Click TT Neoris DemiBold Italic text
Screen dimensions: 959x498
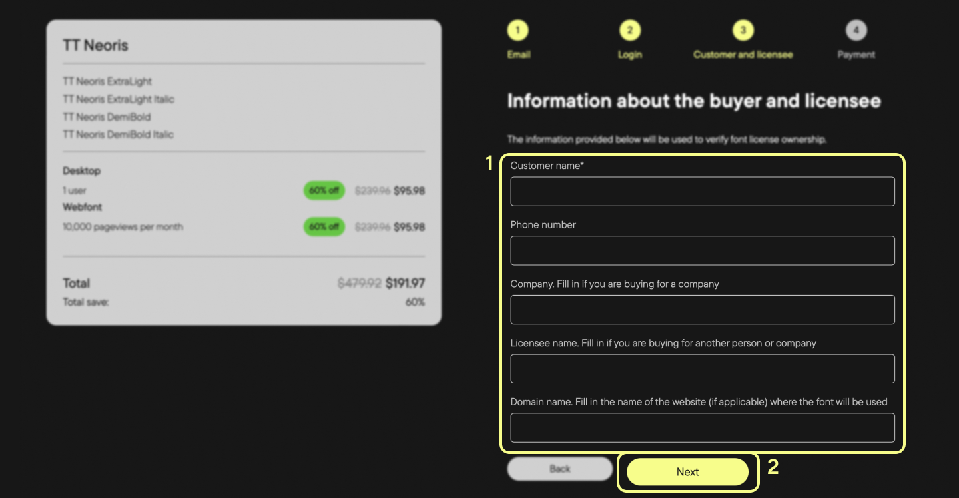118,134
